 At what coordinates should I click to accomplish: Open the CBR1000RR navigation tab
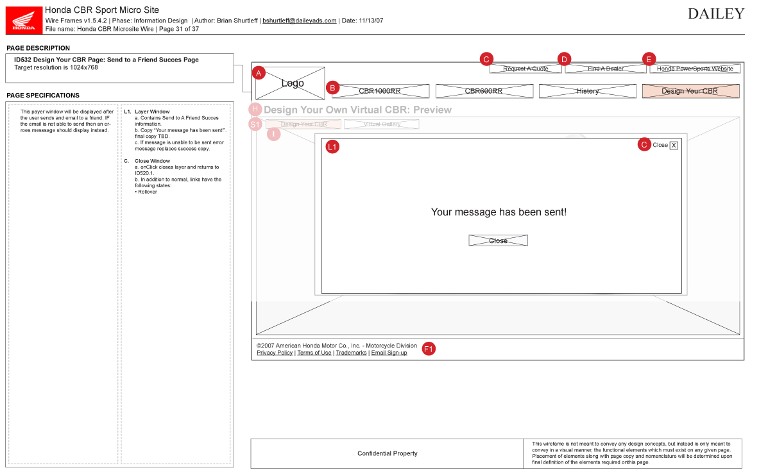(x=380, y=91)
